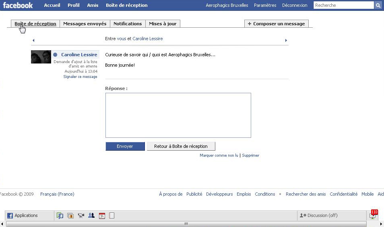Click Composer un message button
This screenshot has height=227, width=384.
(x=276, y=24)
